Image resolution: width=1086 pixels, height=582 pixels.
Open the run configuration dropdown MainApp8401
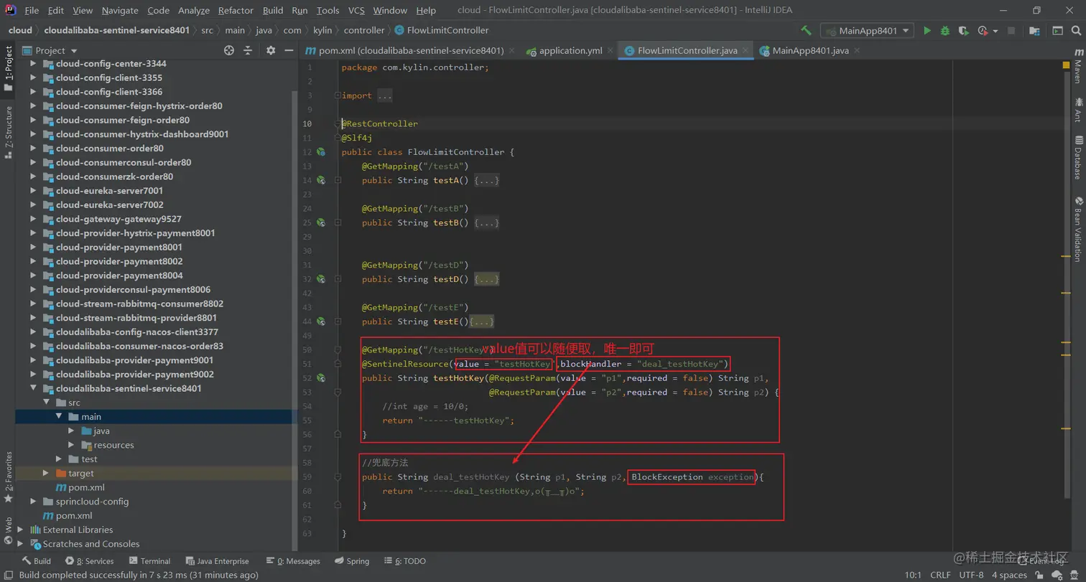click(867, 30)
